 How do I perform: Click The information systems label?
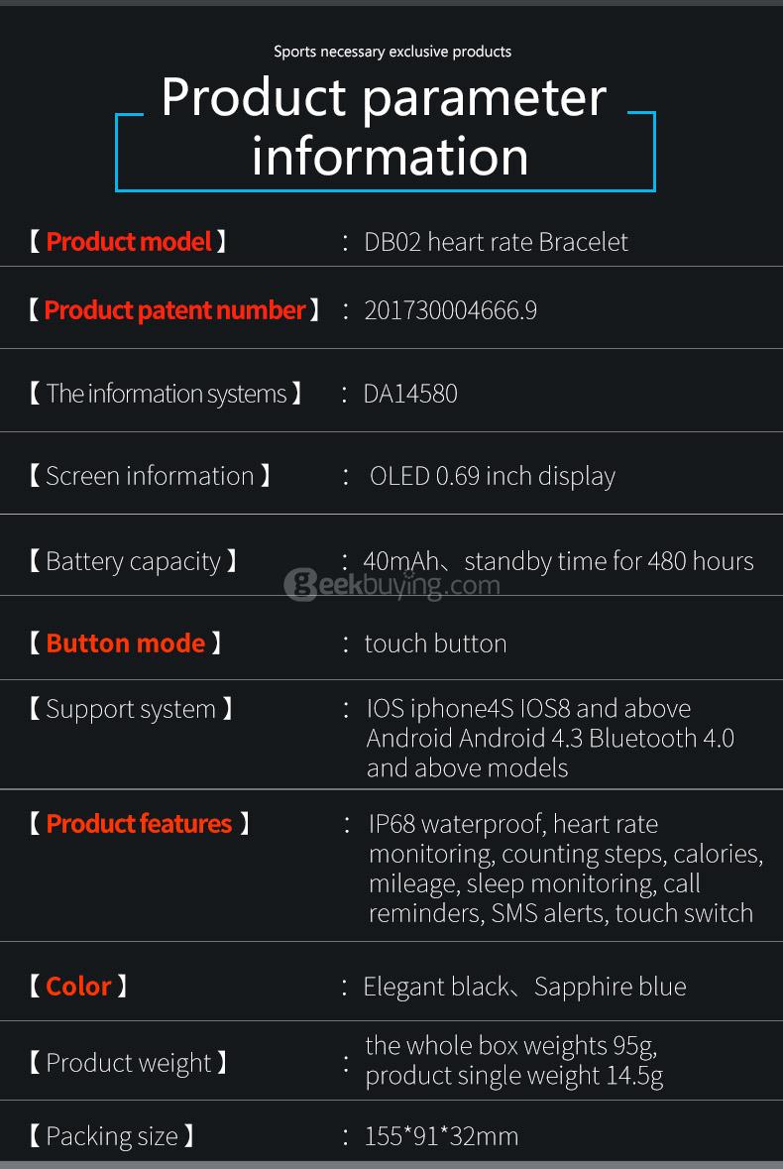(166, 394)
